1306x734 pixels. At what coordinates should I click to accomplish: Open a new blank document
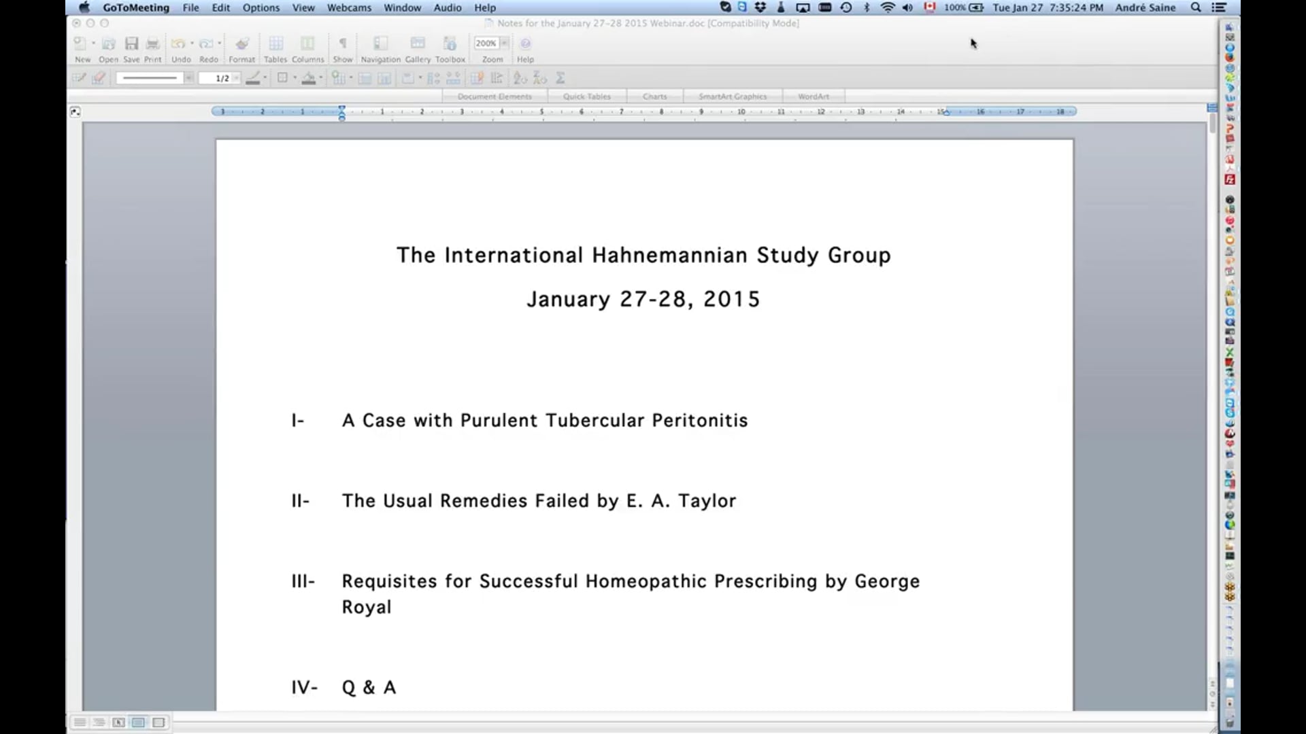tap(80, 43)
